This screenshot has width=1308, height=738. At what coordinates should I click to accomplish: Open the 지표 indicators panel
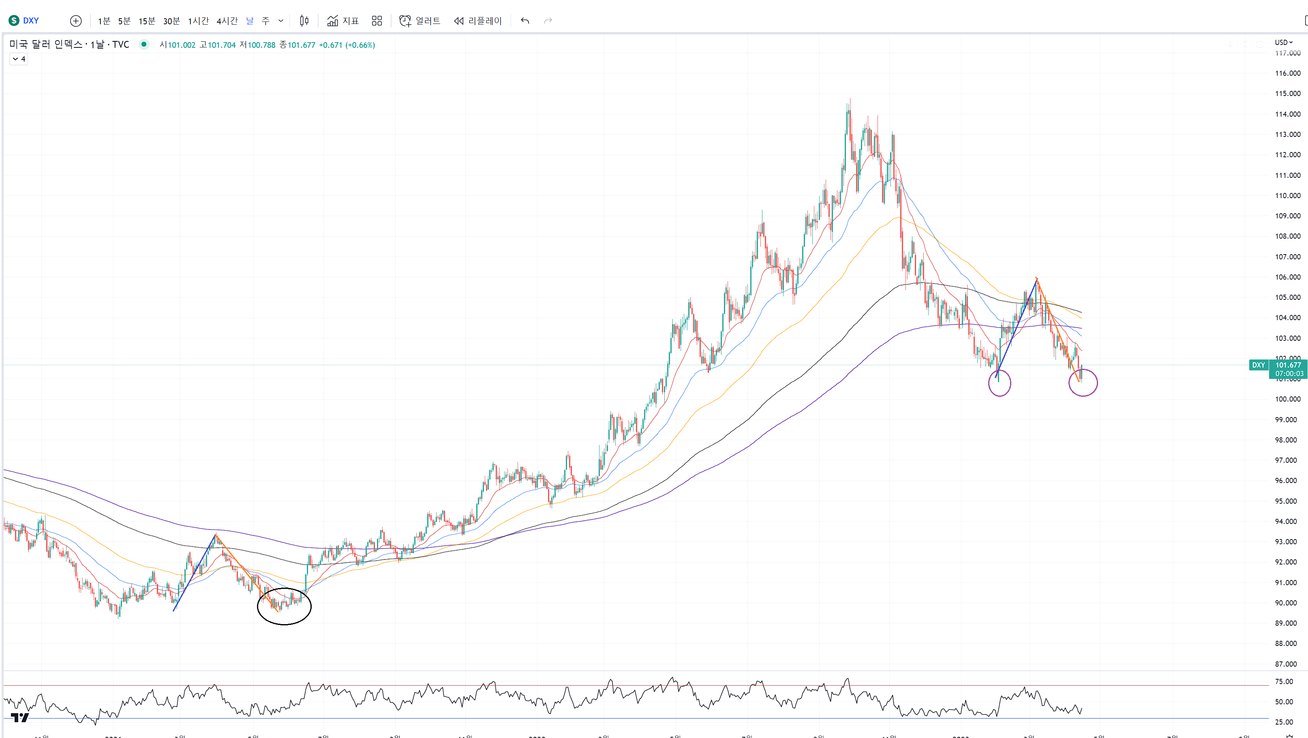(343, 21)
